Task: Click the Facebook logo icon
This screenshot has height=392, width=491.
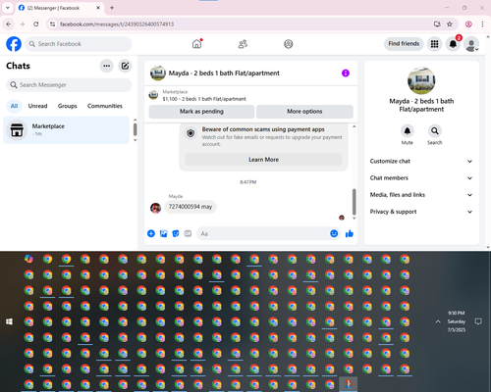Action: [14, 44]
